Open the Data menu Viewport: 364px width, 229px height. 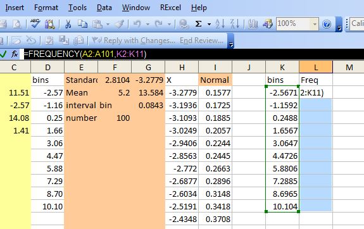[x=104, y=8]
